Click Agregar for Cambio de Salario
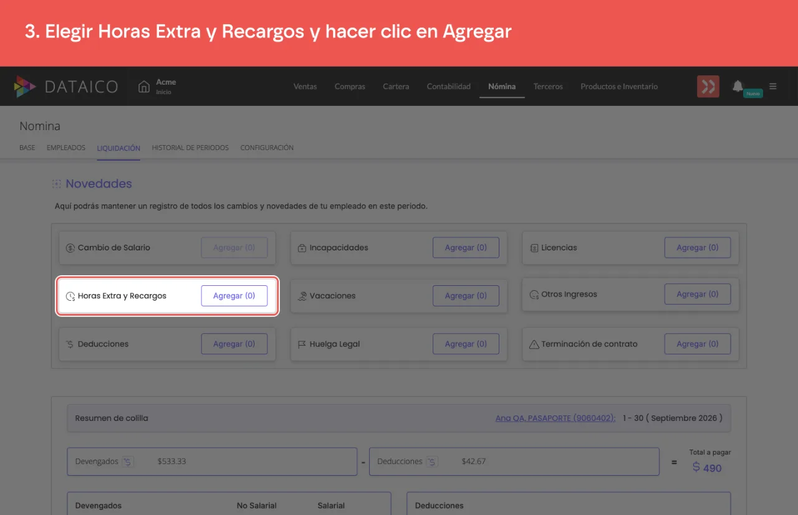The height and width of the screenshot is (515, 798). [x=234, y=247]
